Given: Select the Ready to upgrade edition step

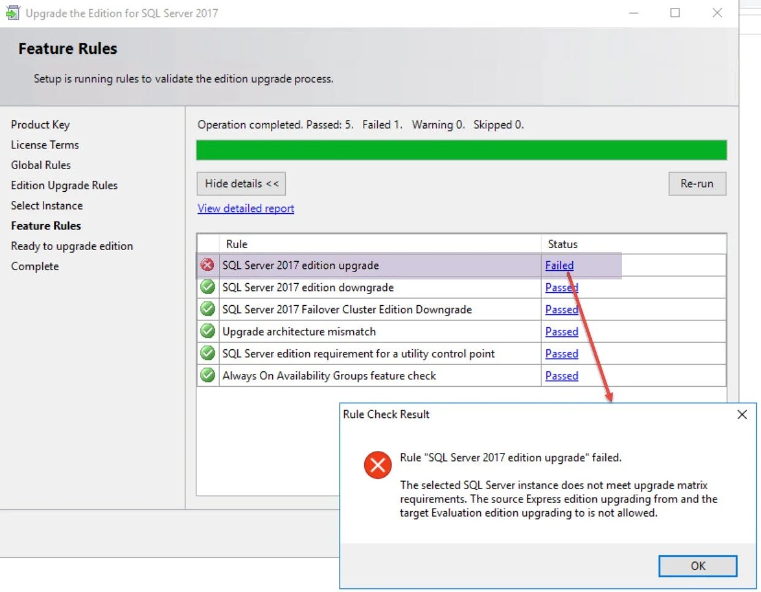Looking at the screenshot, I should 72,246.
